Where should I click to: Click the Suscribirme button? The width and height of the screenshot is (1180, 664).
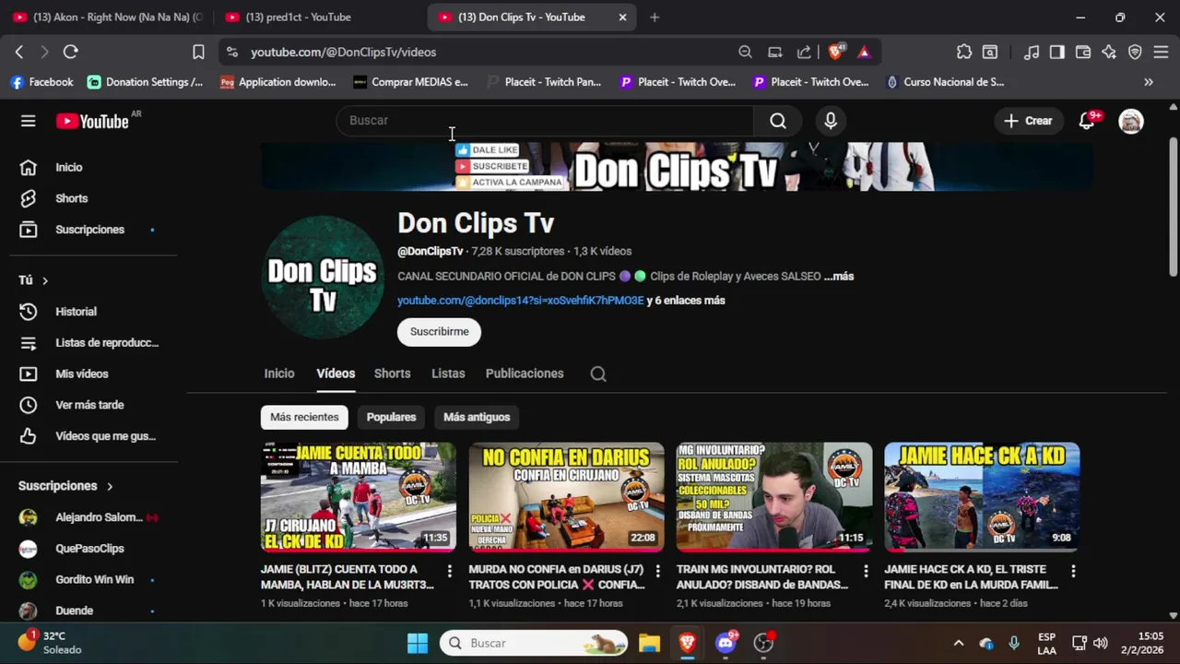click(439, 332)
